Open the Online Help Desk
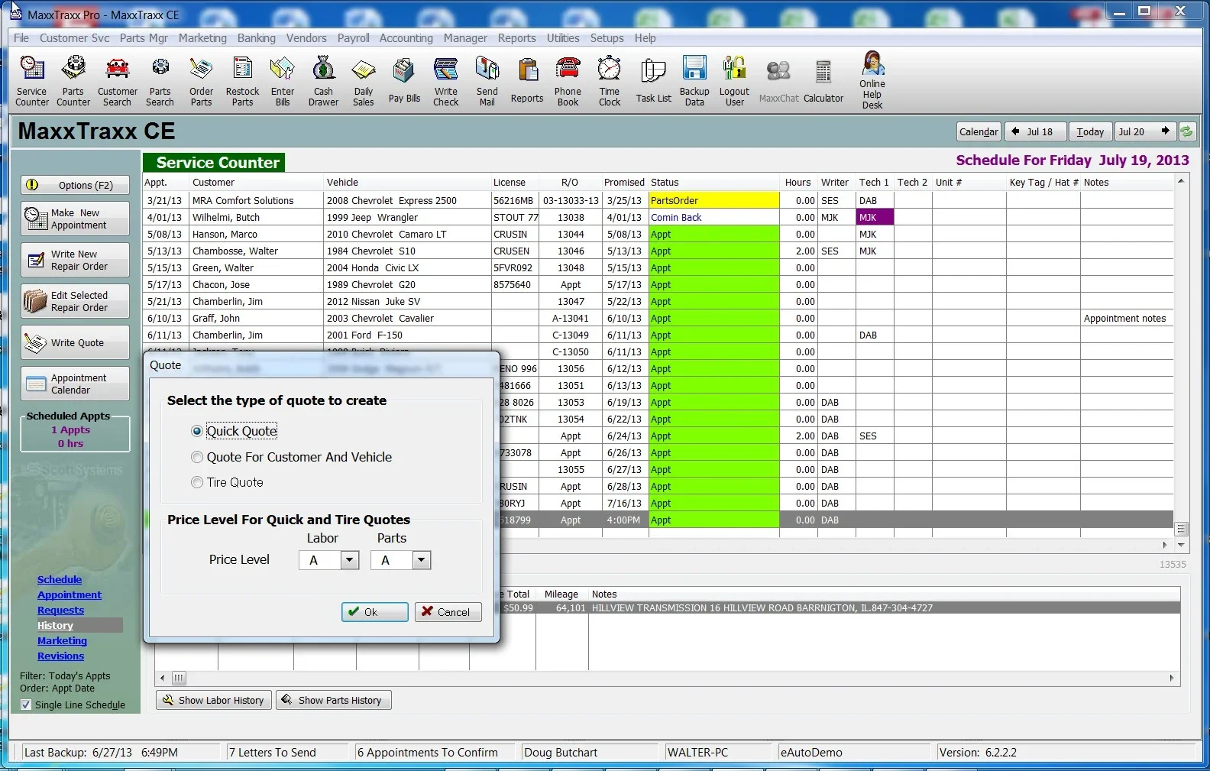 pos(872,80)
